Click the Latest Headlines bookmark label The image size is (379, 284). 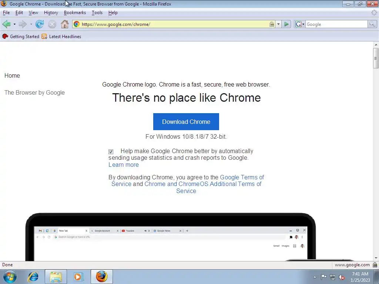(x=65, y=37)
